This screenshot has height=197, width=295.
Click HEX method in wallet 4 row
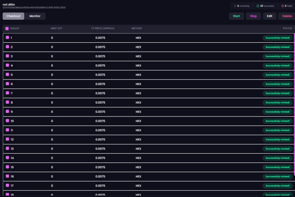[x=138, y=66]
